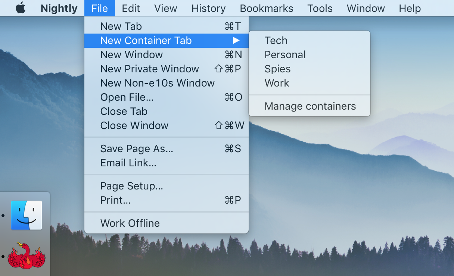Viewport: 454px width, 276px height.
Task: Open a Tech container tab
Action: [x=310, y=40]
